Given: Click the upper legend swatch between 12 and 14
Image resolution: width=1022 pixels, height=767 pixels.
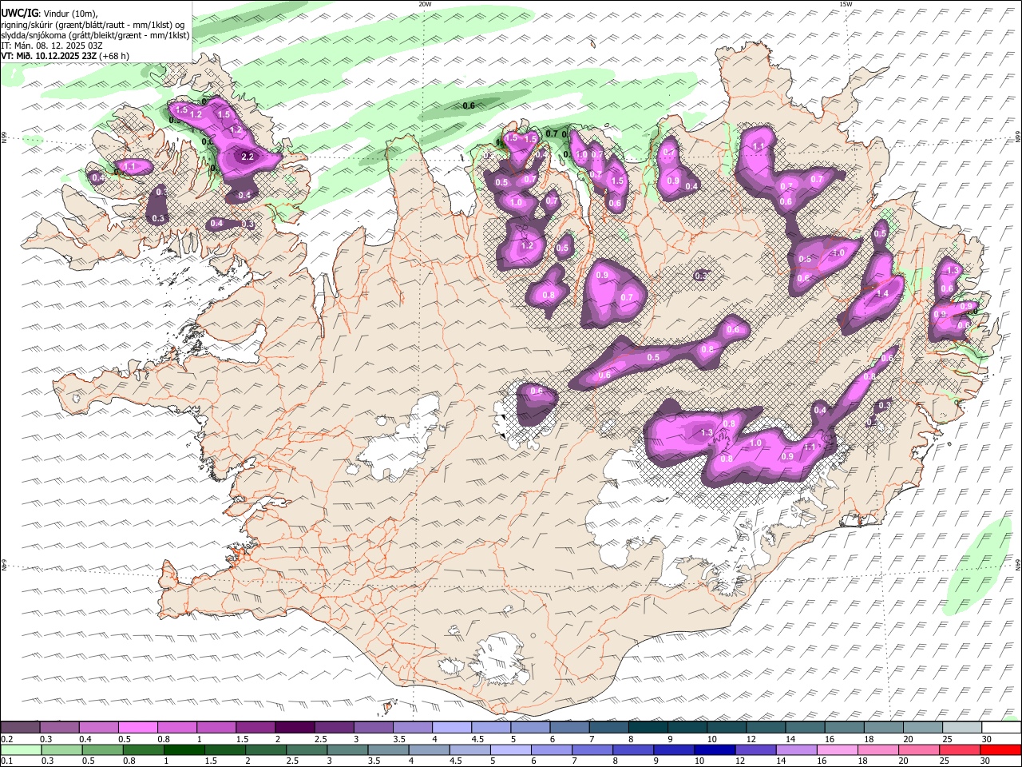Looking at the screenshot, I should [766, 727].
